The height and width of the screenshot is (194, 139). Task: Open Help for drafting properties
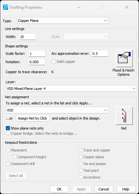[x=126, y=189]
